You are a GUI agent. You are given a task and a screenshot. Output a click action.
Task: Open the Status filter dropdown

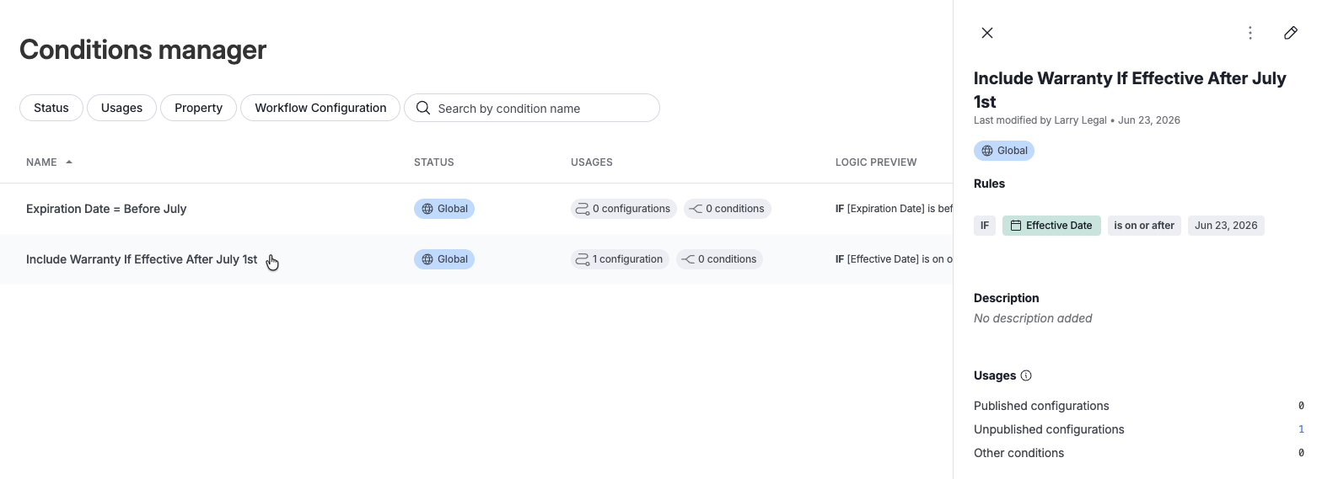(51, 108)
